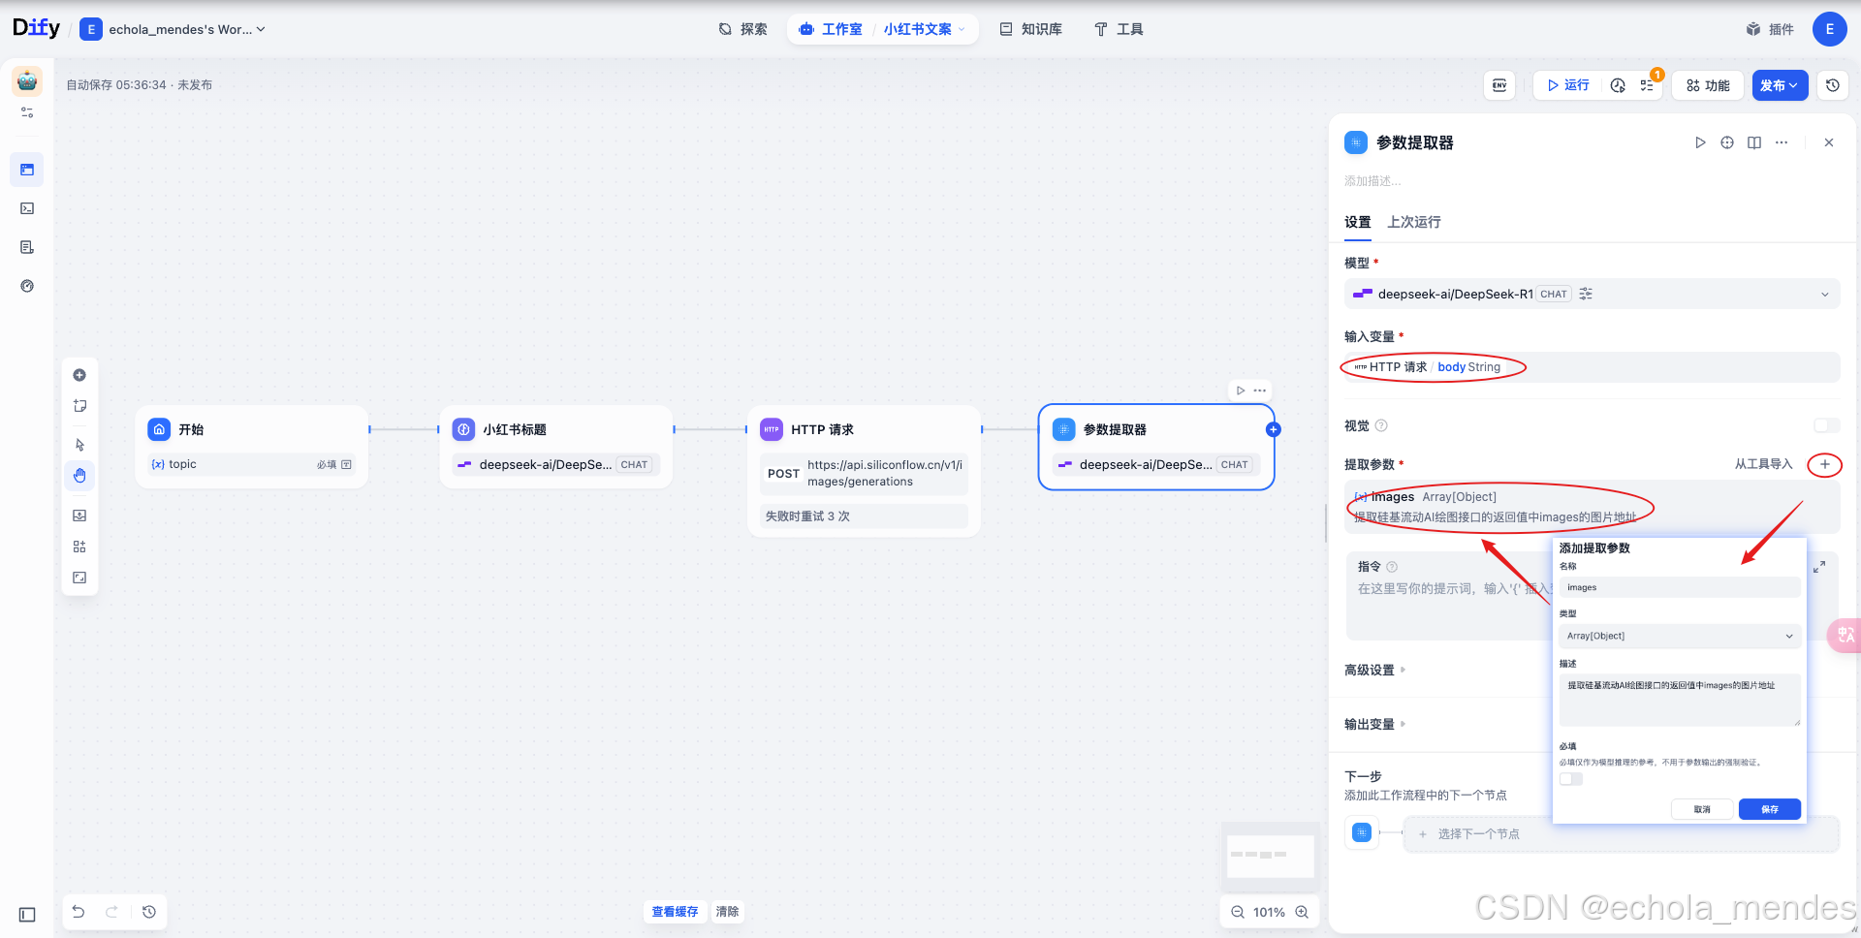The width and height of the screenshot is (1861, 938).
Task: Open the app settings sliders icon under the avatar
Action: tap(27, 113)
